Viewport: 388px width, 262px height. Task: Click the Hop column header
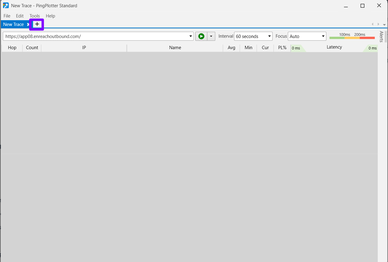point(12,48)
